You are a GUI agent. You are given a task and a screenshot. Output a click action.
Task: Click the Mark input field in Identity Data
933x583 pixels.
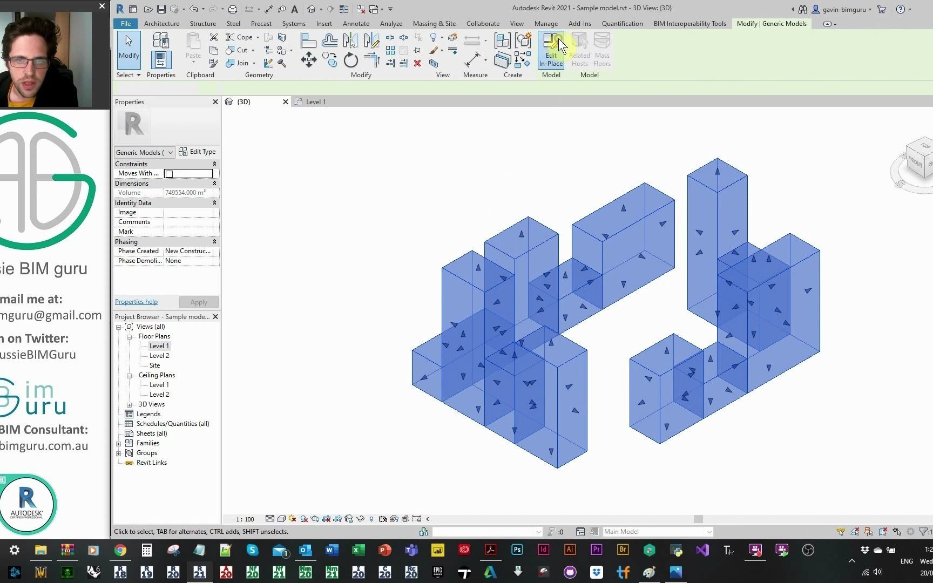[186, 231]
